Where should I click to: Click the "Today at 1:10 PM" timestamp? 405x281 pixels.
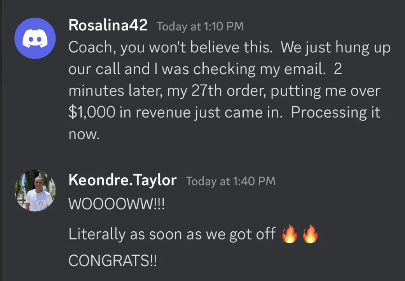coord(200,26)
